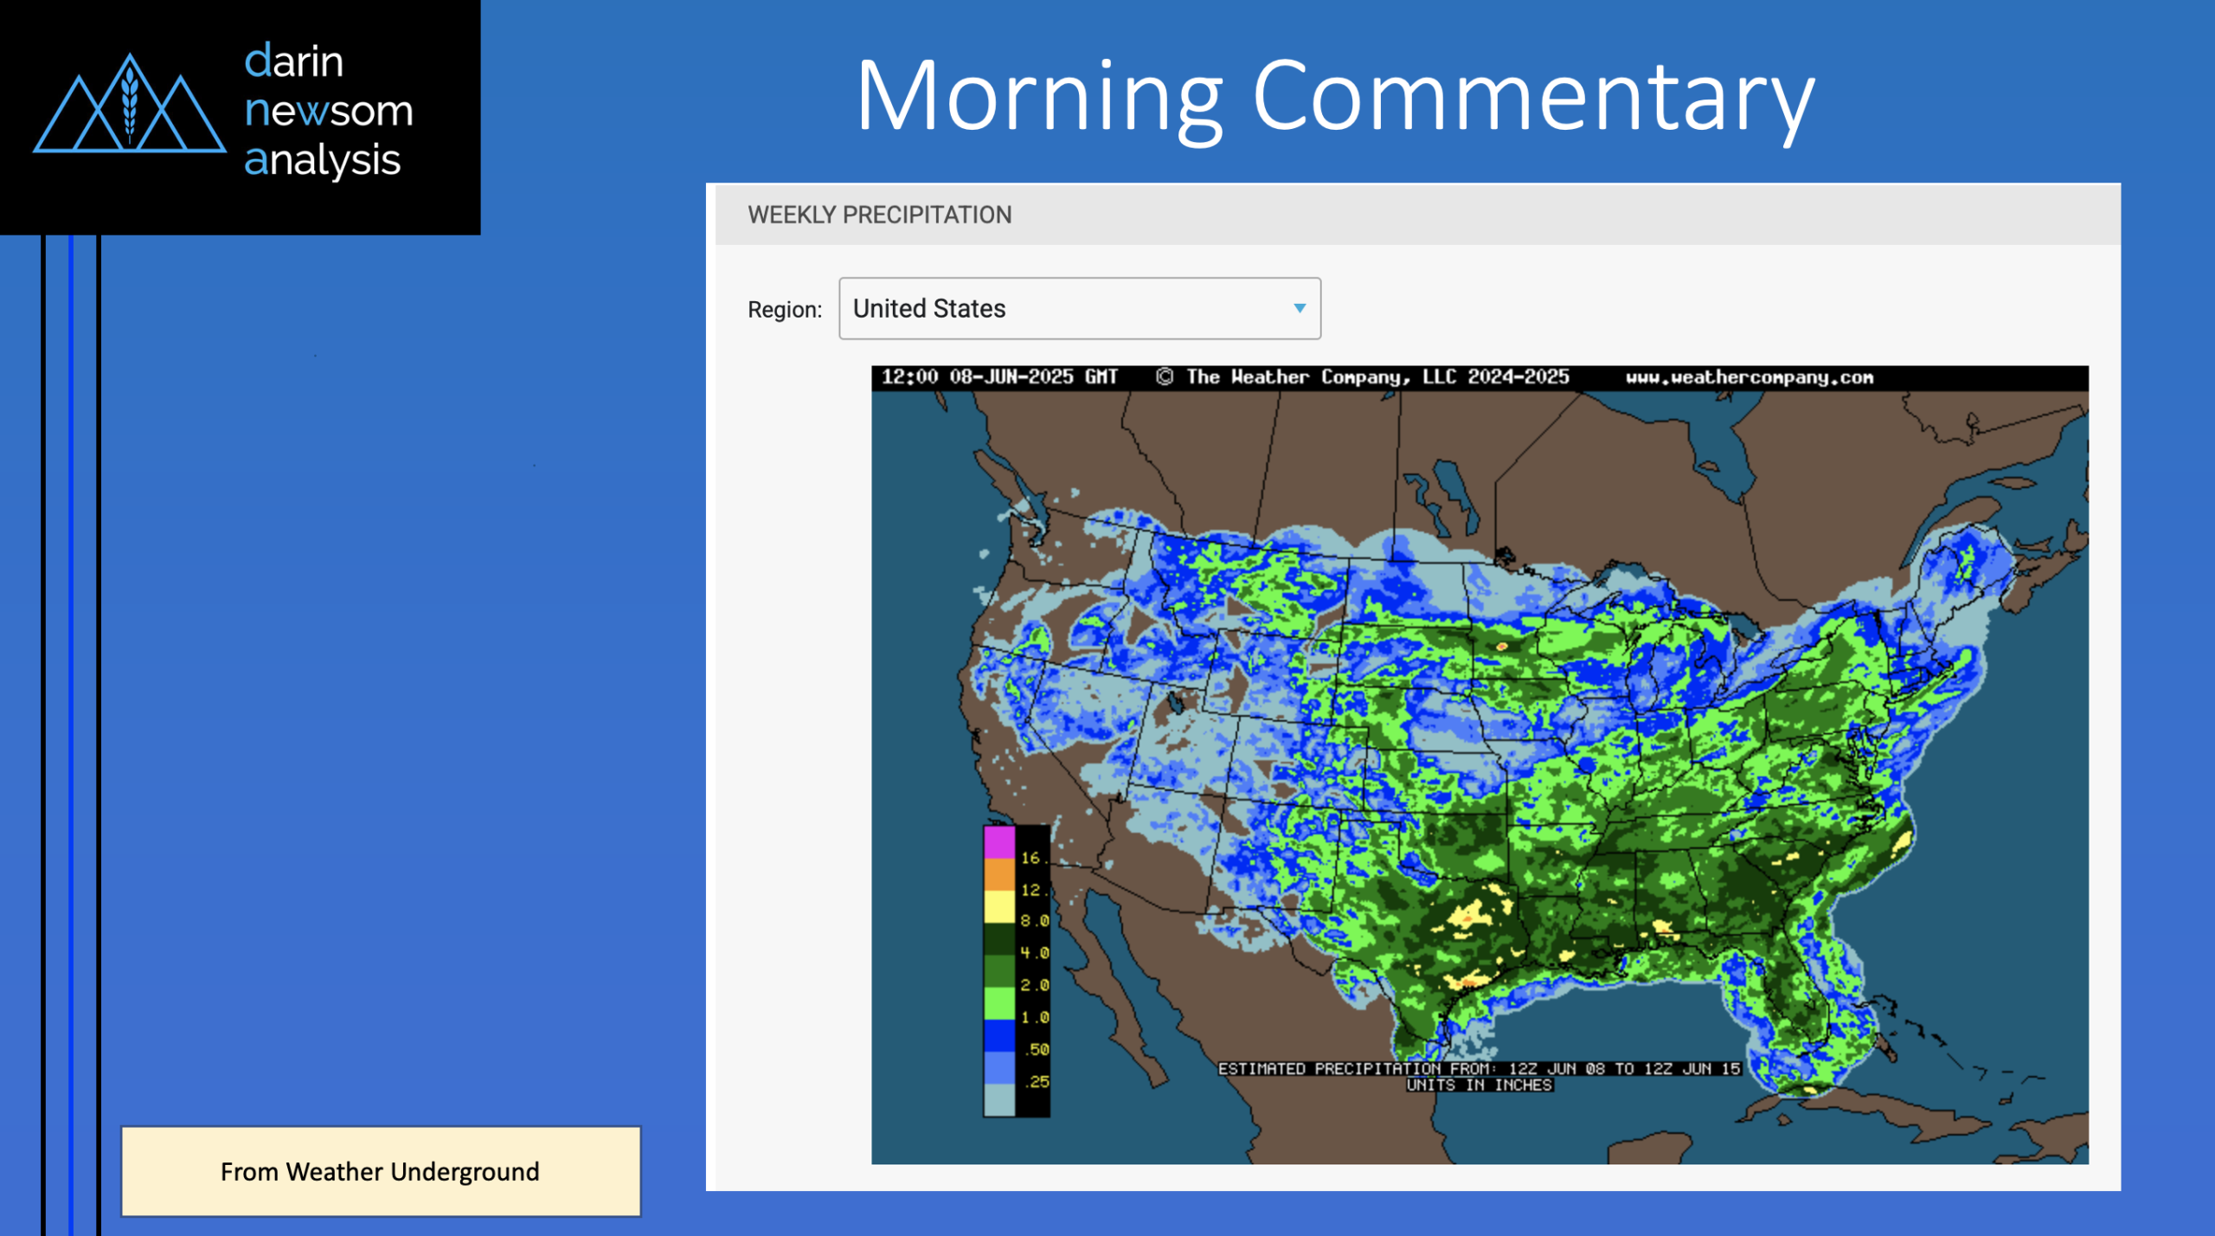Click the Region: field label
Image resolution: width=2215 pixels, height=1236 pixels.
point(784,310)
